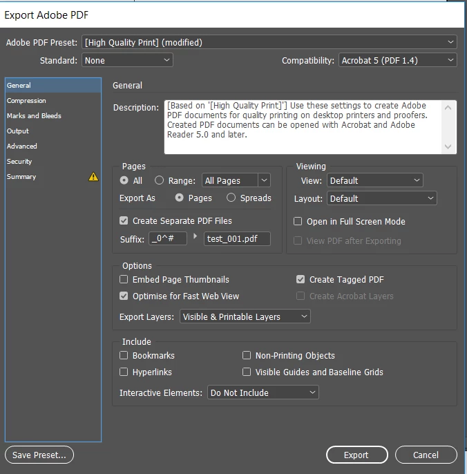Enable Non-Printing Objects
467x474 pixels.
point(247,355)
